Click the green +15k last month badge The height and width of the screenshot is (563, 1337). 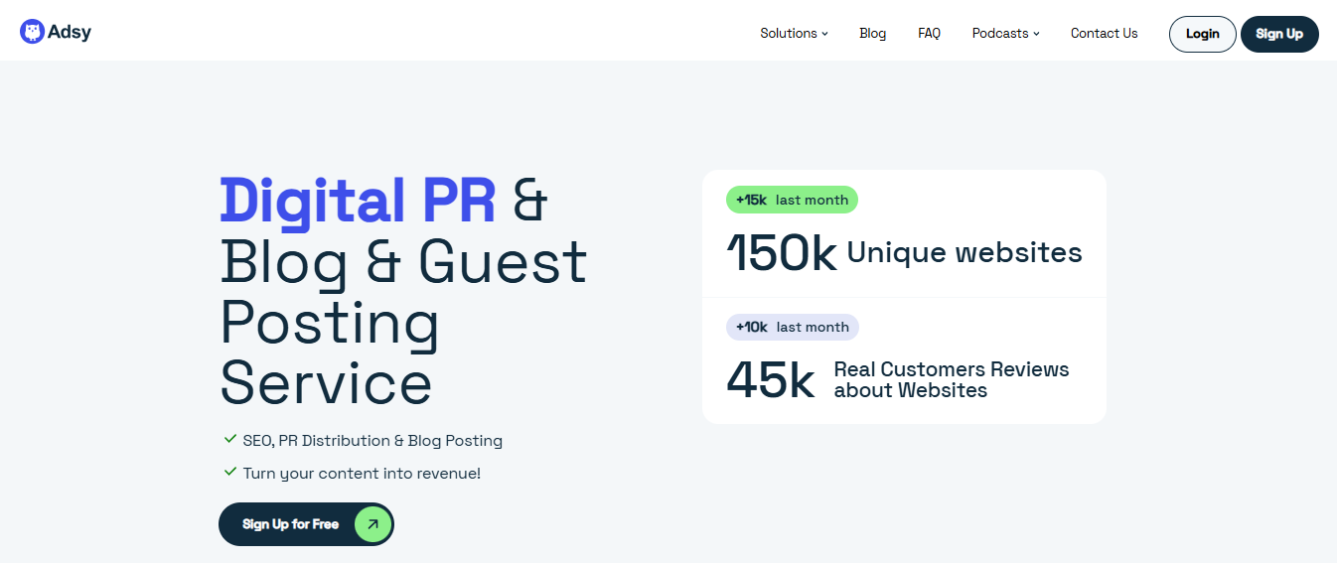click(x=792, y=200)
